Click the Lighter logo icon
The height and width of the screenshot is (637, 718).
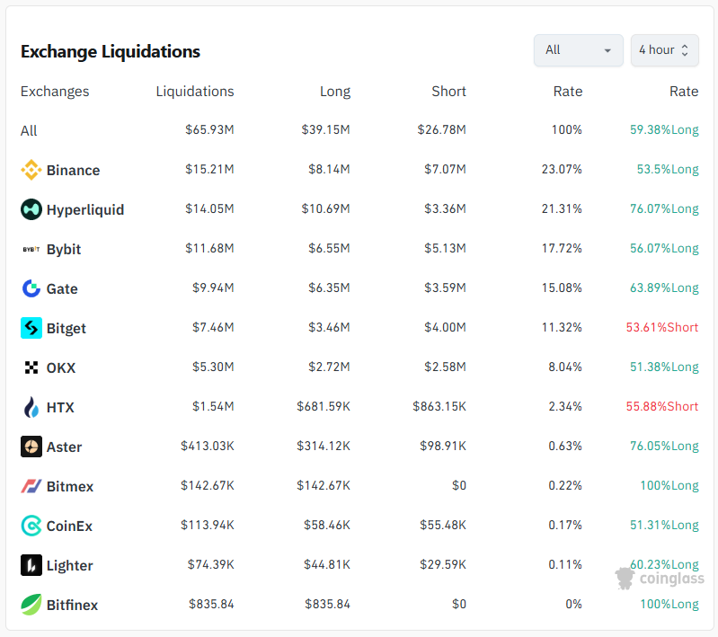31,565
